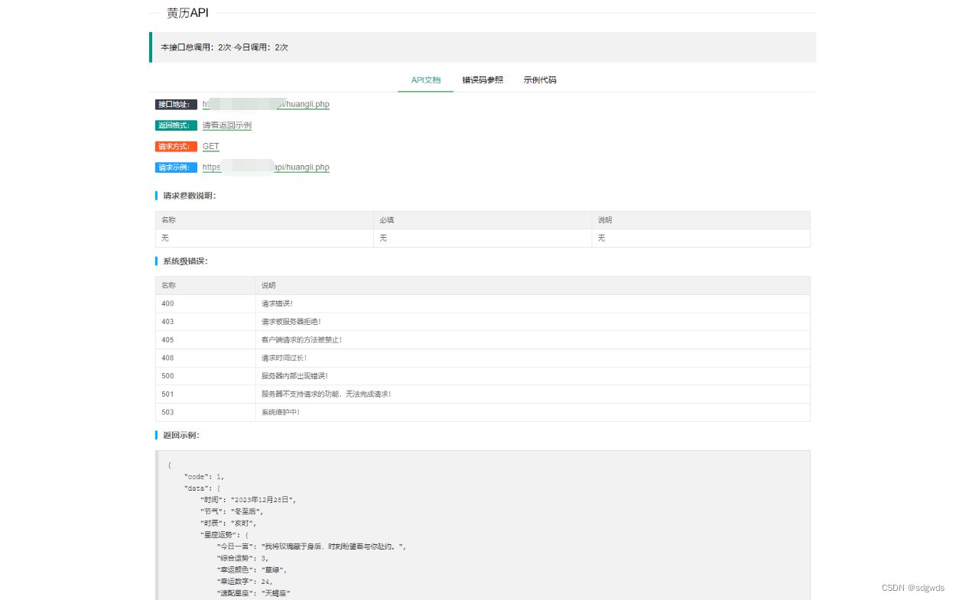Select the 503 系统维护中 row
This screenshot has width=956, height=600.
pos(482,412)
